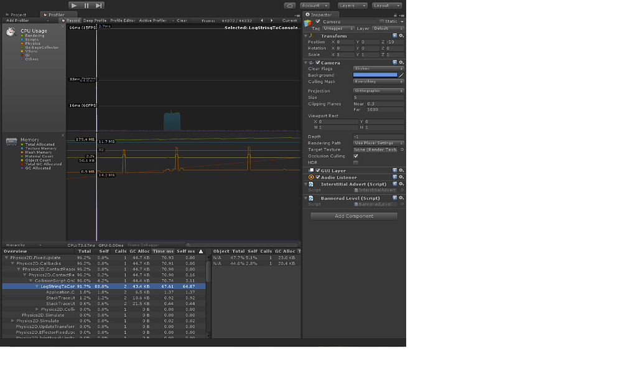Image resolution: width=637 pixels, height=375 pixels.
Task: Toggle the Occlusion Culling checkbox
Action: (x=356, y=156)
